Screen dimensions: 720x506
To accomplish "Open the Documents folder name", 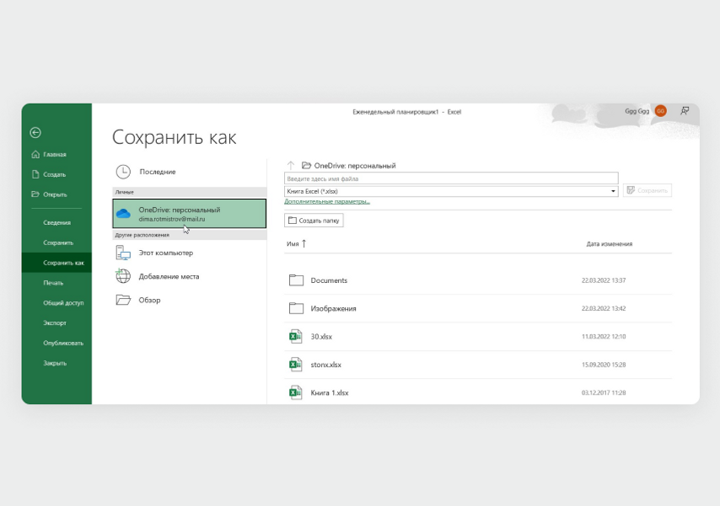I will (329, 280).
